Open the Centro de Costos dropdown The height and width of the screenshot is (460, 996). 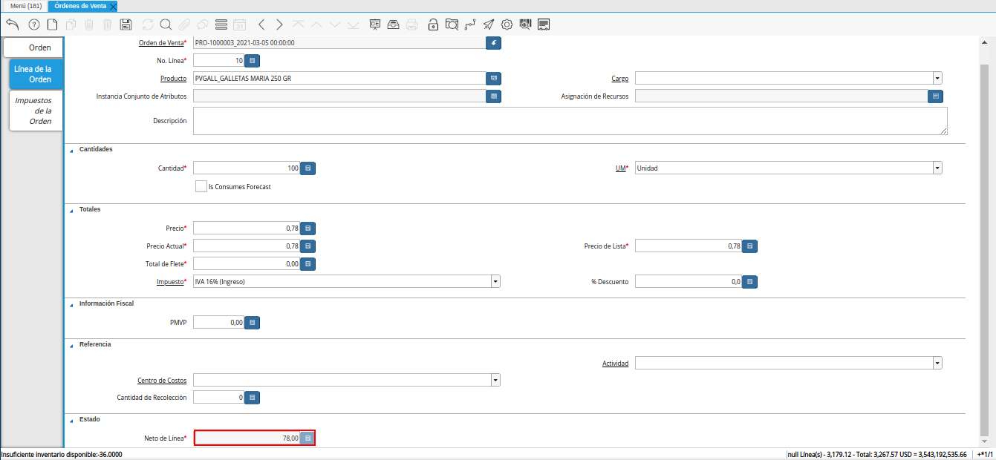(495, 381)
